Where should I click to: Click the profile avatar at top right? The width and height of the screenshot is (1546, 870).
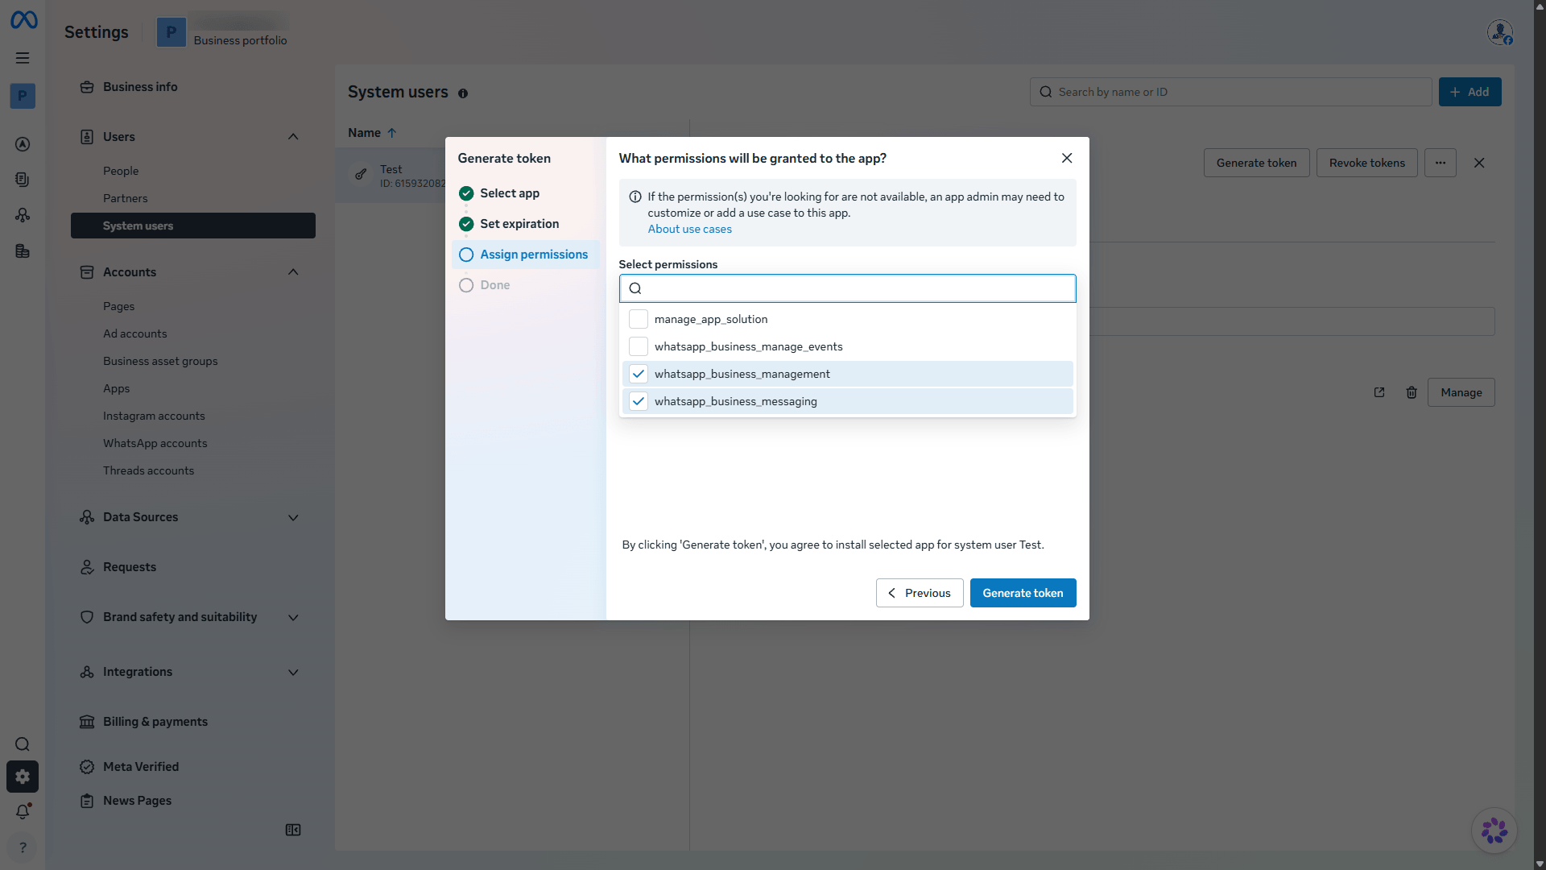pos(1499,32)
